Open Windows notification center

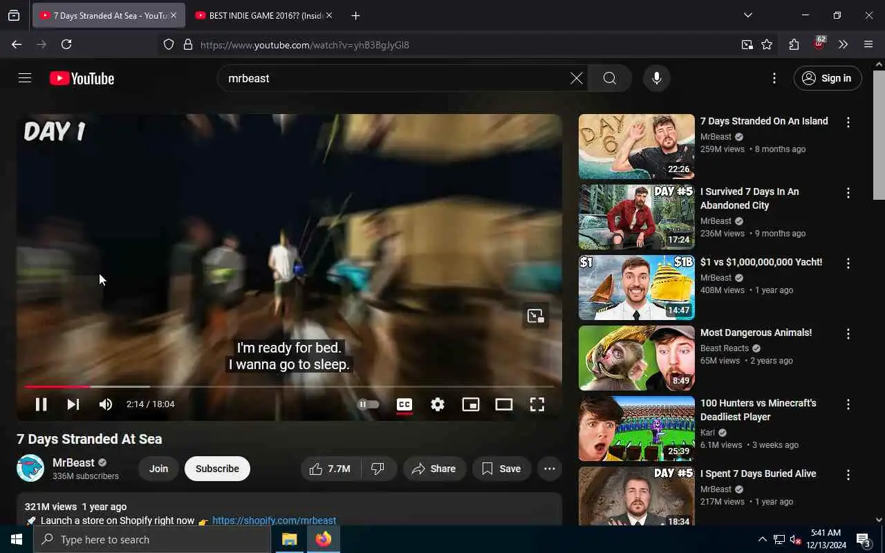tap(864, 539)
